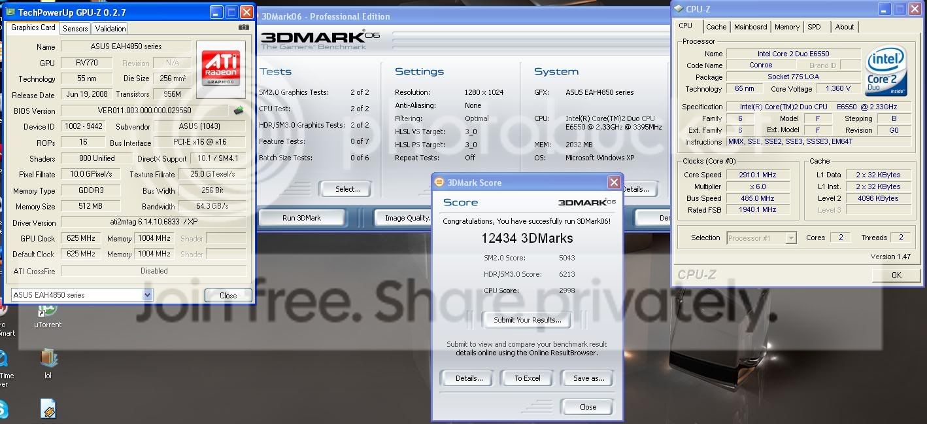Click the To Excel button

coord(528,378)
